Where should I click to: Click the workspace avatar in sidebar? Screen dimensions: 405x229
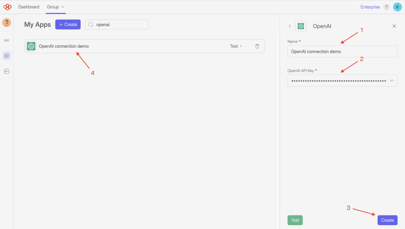click(x=7, y=22)
